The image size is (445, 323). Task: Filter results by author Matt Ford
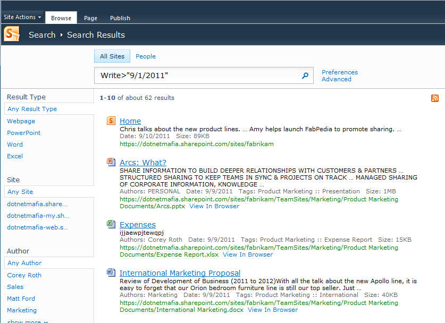pos(21,299)
